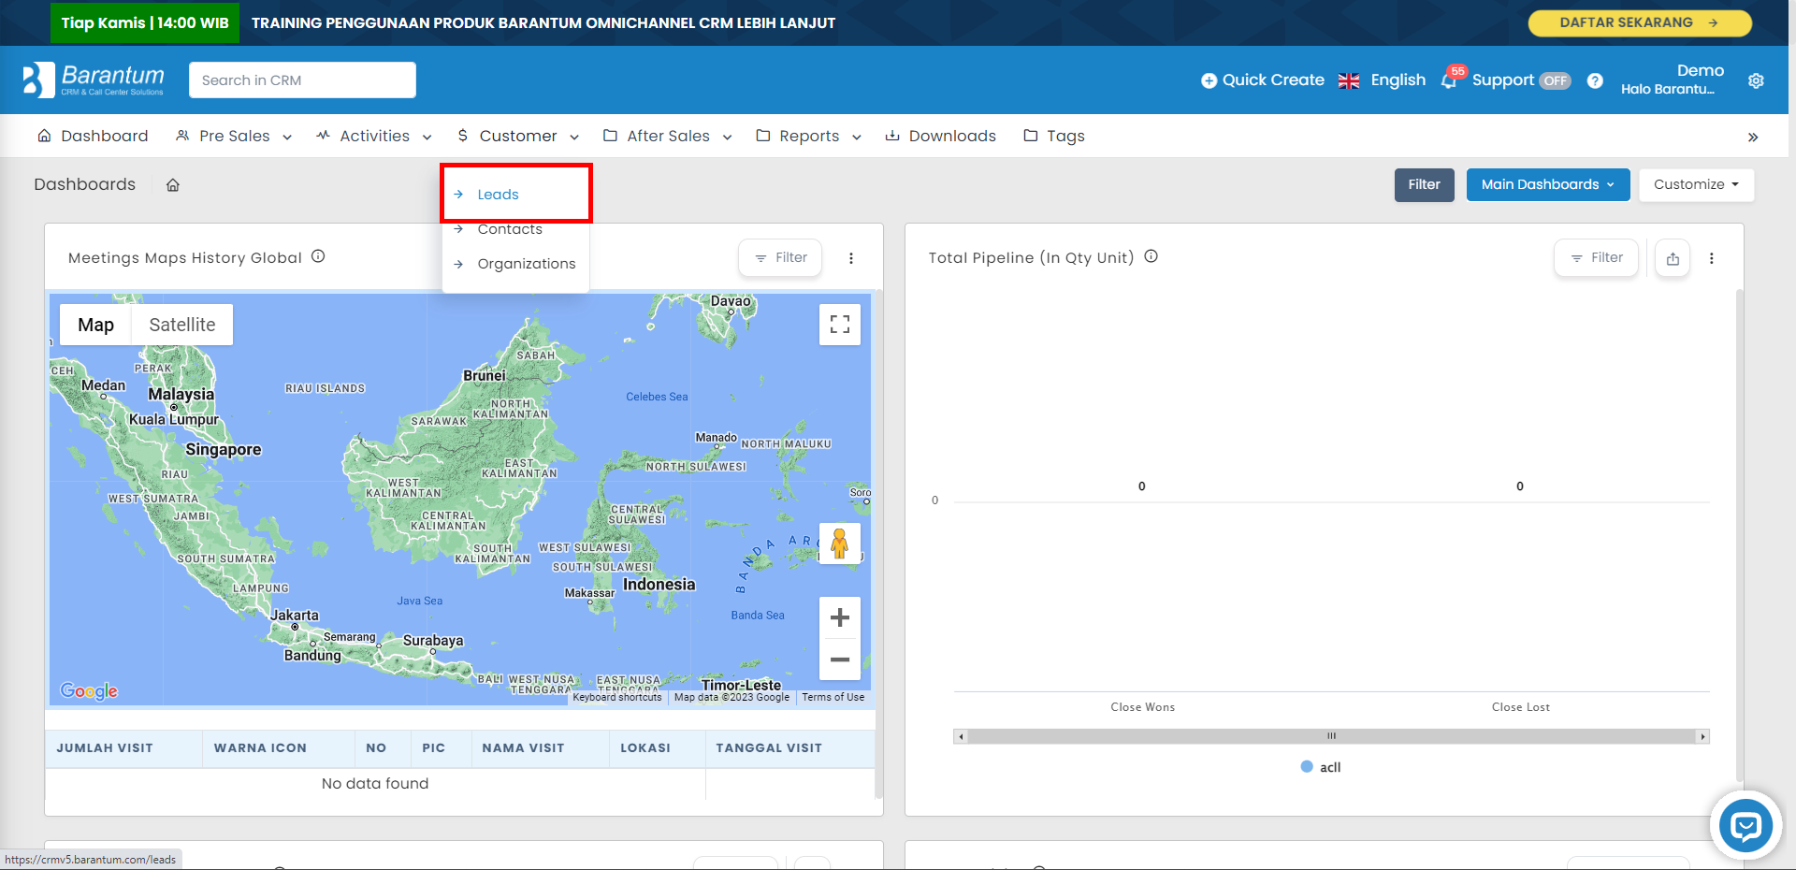This screenshot has height=870, width=1796.
Task: Click the Search in CRM field
Action: 302,80
